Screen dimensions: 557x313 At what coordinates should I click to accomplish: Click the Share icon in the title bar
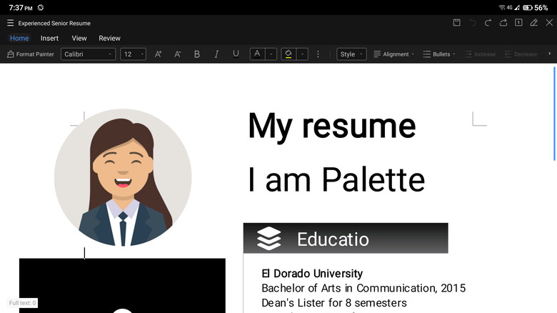(503, 23)
